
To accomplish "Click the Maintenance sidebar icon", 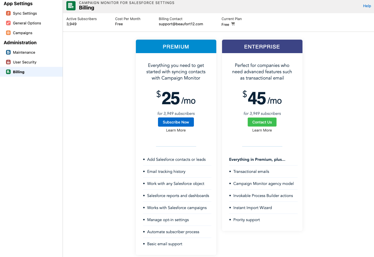I will tap(8, 52).
